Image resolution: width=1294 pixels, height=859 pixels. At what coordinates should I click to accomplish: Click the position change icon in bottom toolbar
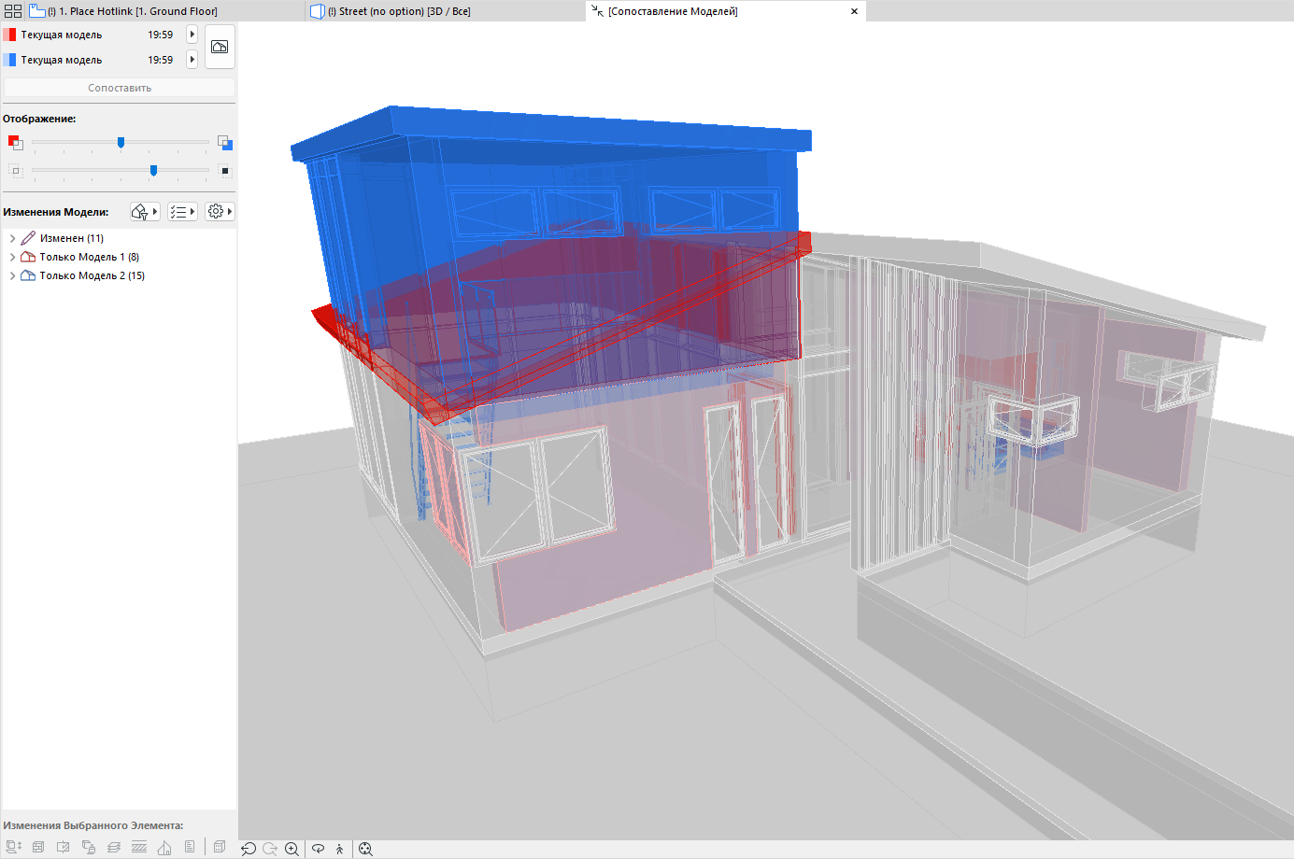(14, 847)
